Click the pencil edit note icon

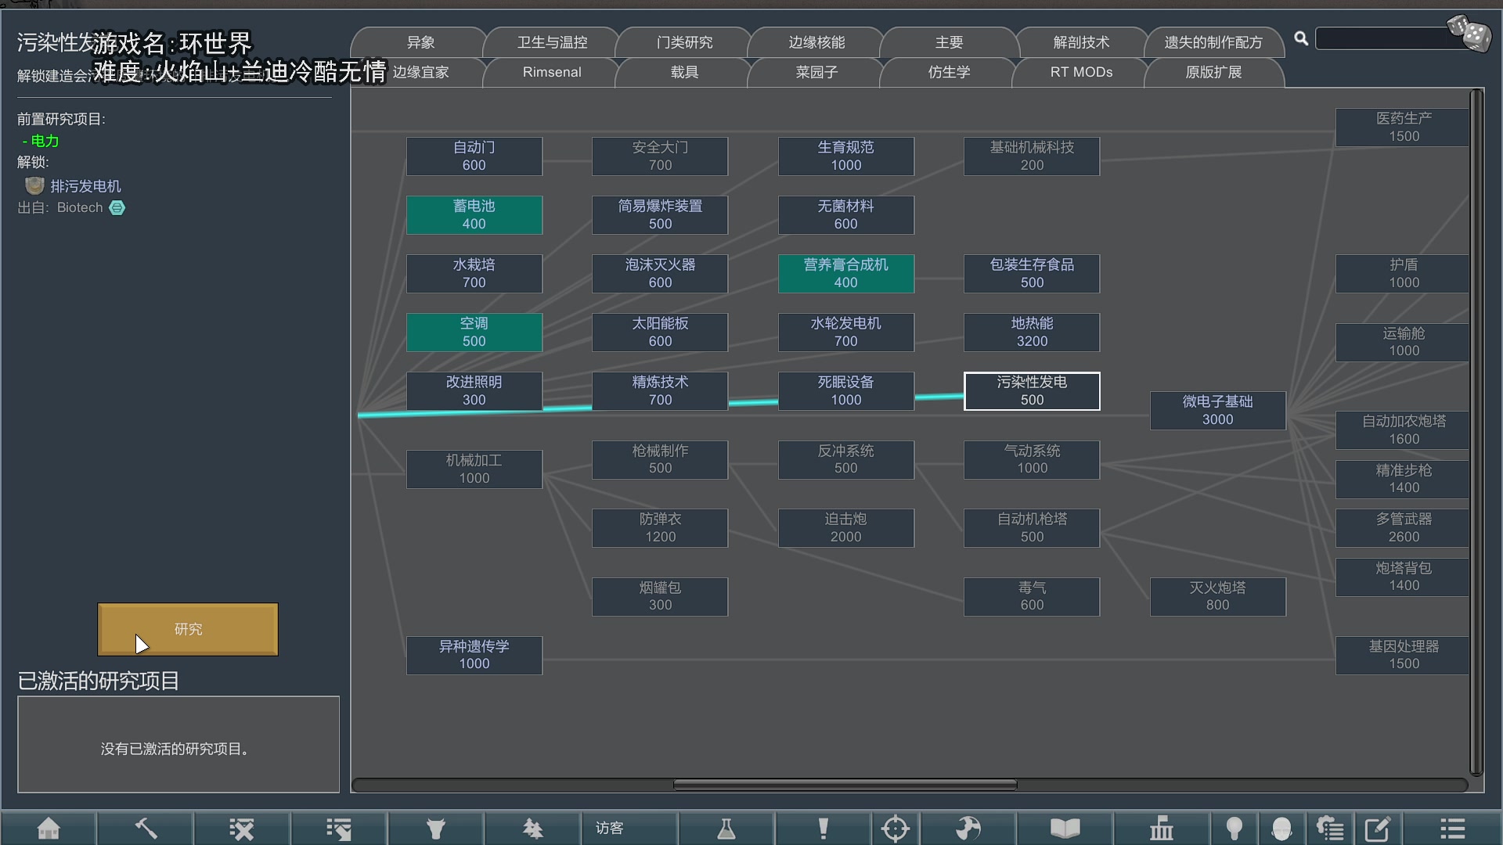tap(1377, 828)
